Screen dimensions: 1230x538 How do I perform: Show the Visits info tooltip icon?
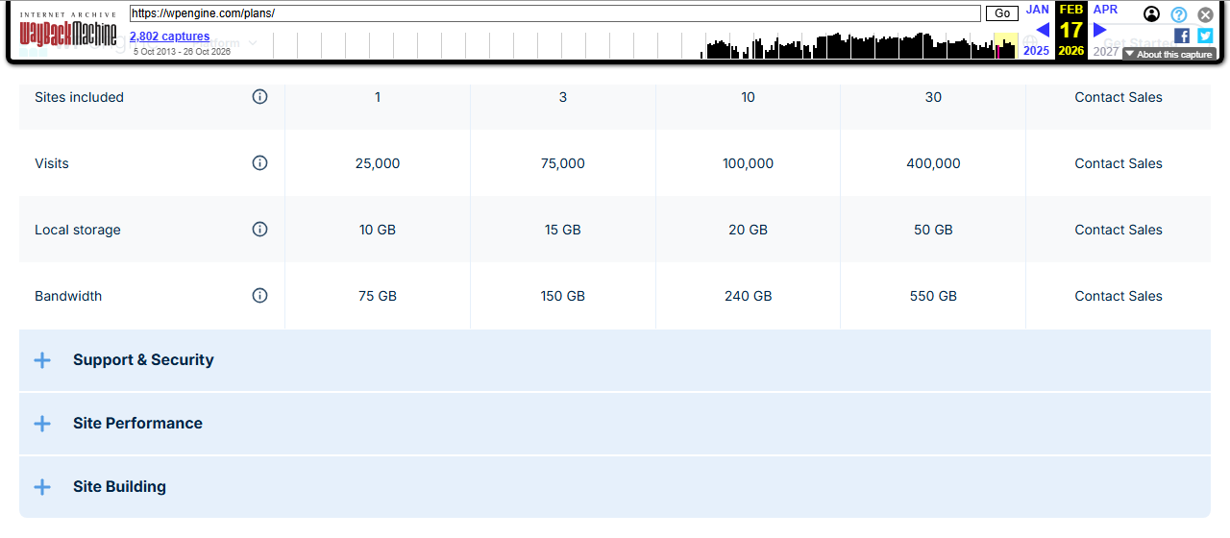pos(259,163)
